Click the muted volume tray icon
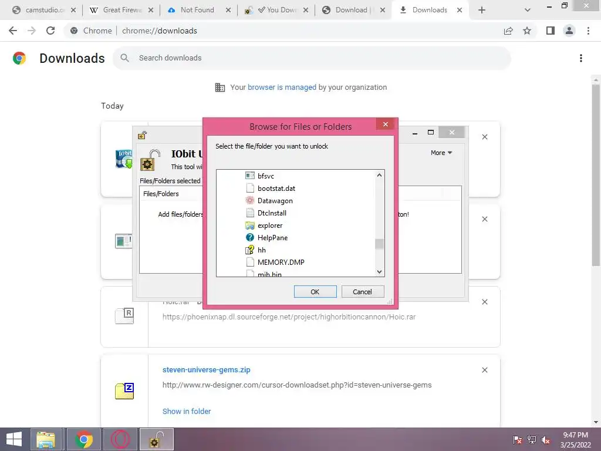This screenshot has height=451, width=601. click(546, 440)
